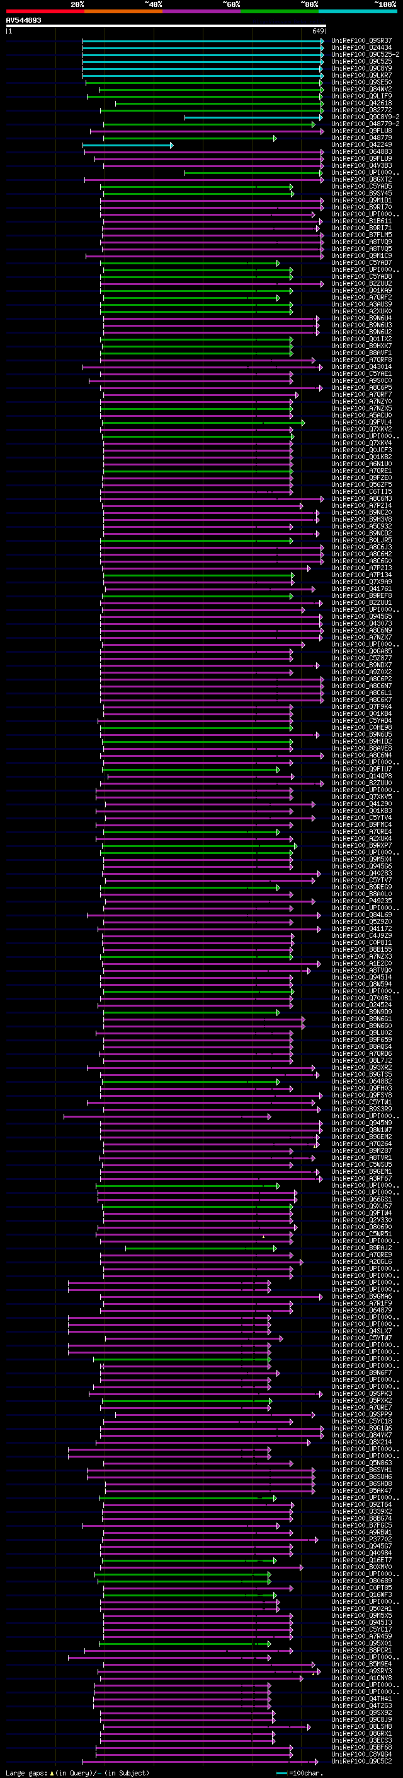This screenshot has height=1778, width=403.
Task: Open the UniRef100_B9RAJ2 hit label
Action: 361,1249
